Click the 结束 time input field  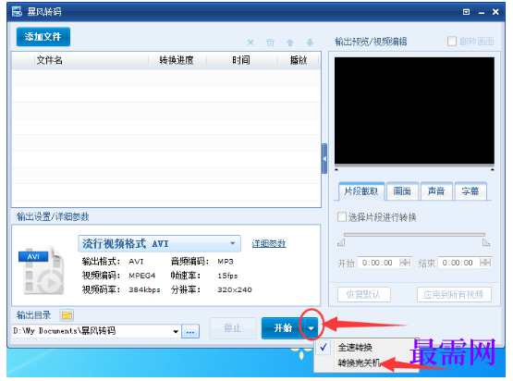pos(458,263)
